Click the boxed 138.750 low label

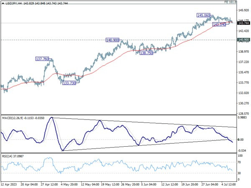pos(146,53)
